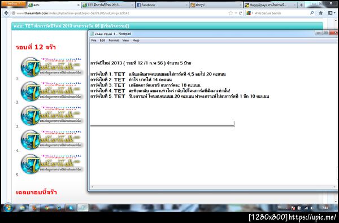Click the ThaiEarnTalk banner numbered 2
This screenshot has width=339, height=223.
coord(51,91)
